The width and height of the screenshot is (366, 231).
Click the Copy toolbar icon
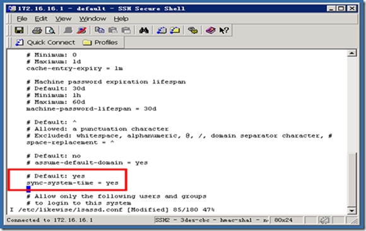pos(100,30)
